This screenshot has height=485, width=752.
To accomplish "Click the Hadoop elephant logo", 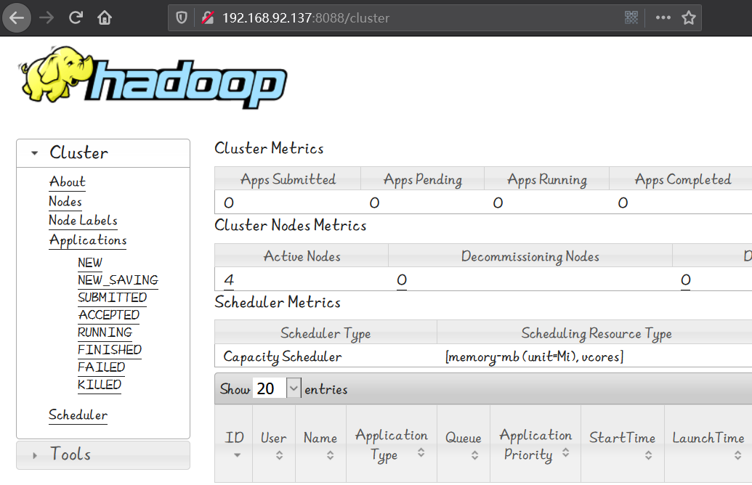I will [153, 77].
